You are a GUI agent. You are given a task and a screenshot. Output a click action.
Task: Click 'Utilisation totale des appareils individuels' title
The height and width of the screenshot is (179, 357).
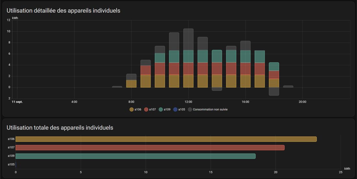[x=60, y=127]
